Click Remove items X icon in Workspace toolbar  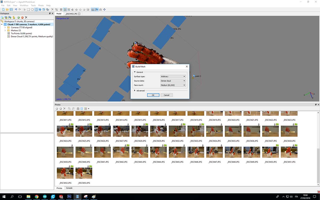(26, 17)
